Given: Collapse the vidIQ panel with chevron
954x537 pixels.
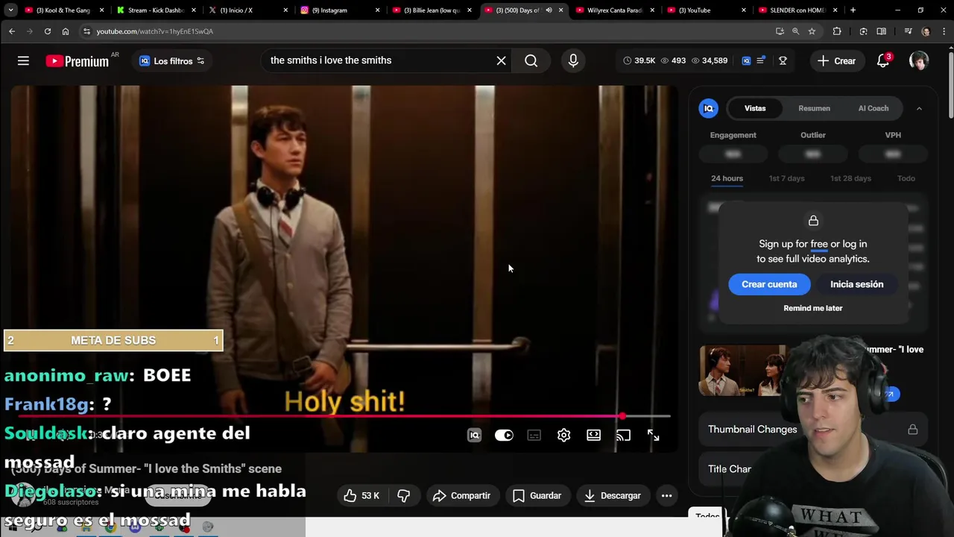Looking at the screenshot, I should click(919, 108).
